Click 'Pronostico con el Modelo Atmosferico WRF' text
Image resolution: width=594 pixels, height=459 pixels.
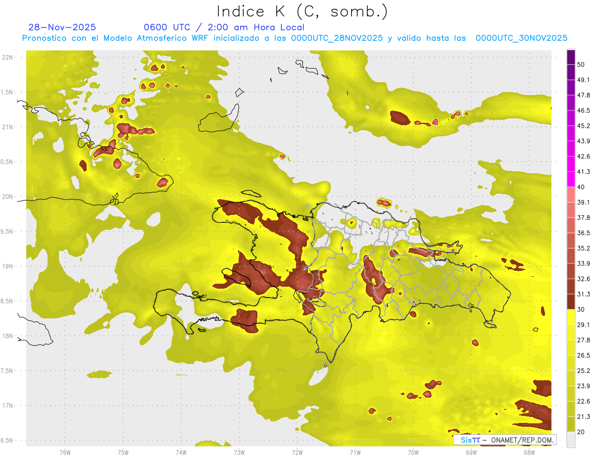coord(116,38)
